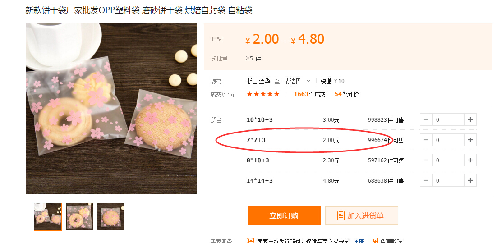Add one to 8*10+3 quantity
This screenshot has width=497, height=243.
coord(470,160)
